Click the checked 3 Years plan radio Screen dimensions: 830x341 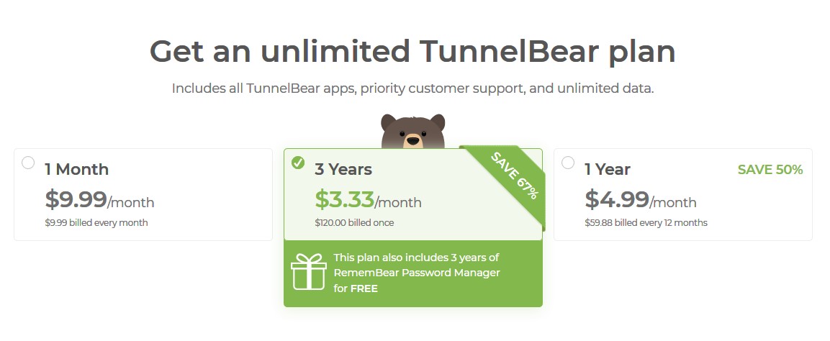click(298, 163)
